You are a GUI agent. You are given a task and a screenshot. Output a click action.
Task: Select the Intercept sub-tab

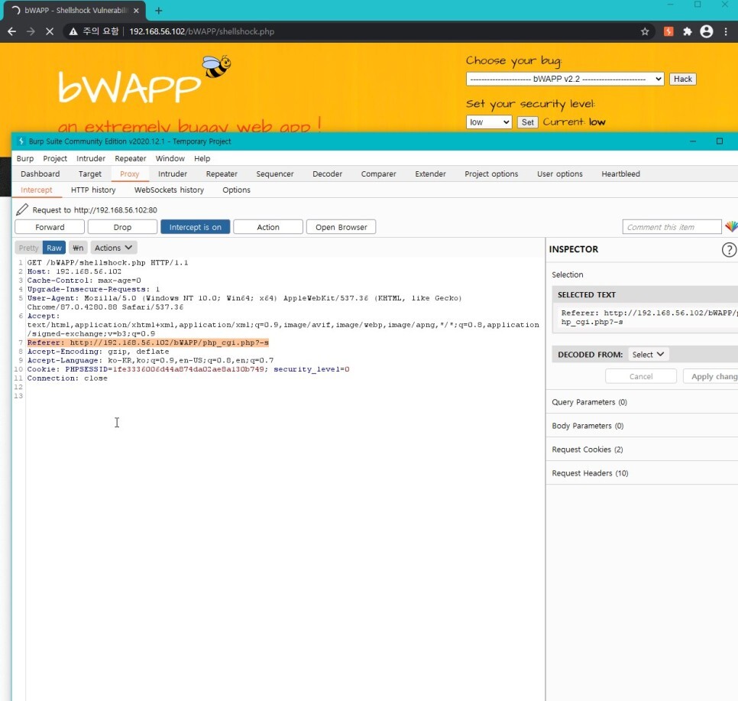[36, 190]
